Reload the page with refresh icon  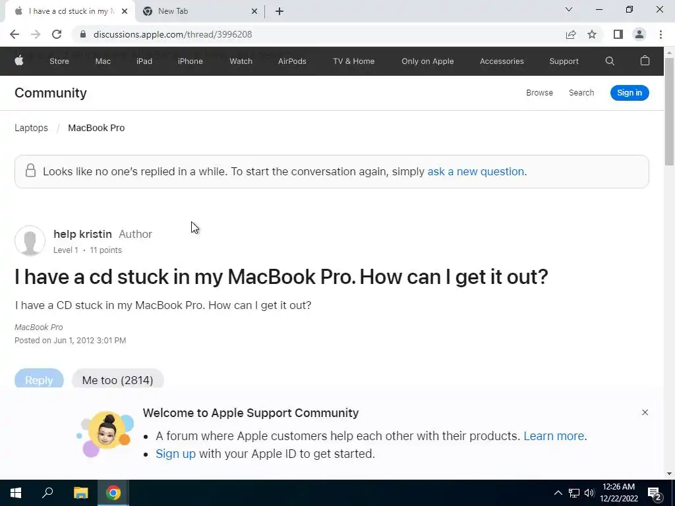coord(57,34)
